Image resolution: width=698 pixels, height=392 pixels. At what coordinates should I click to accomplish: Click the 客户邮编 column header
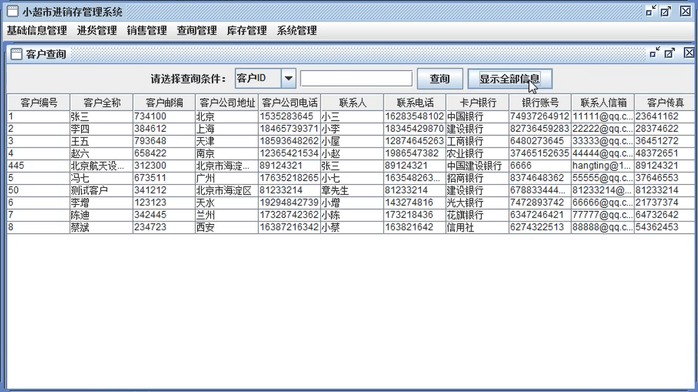pyautogui.click(x=164, y=102)
